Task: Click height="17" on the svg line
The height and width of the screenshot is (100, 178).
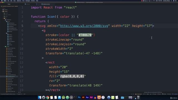Action: 142,26
